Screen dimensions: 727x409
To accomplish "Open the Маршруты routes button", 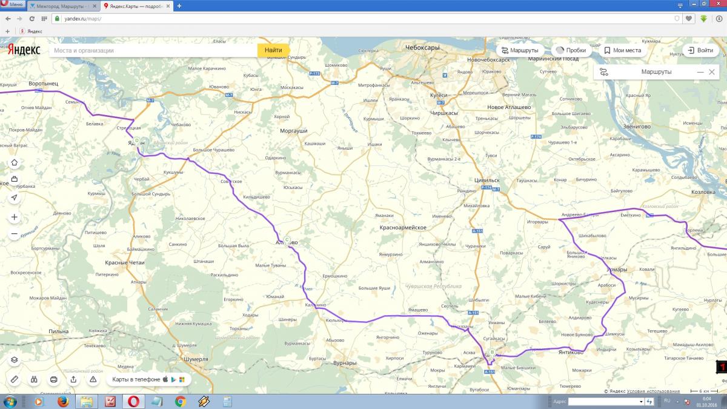I will pos(520,50).
